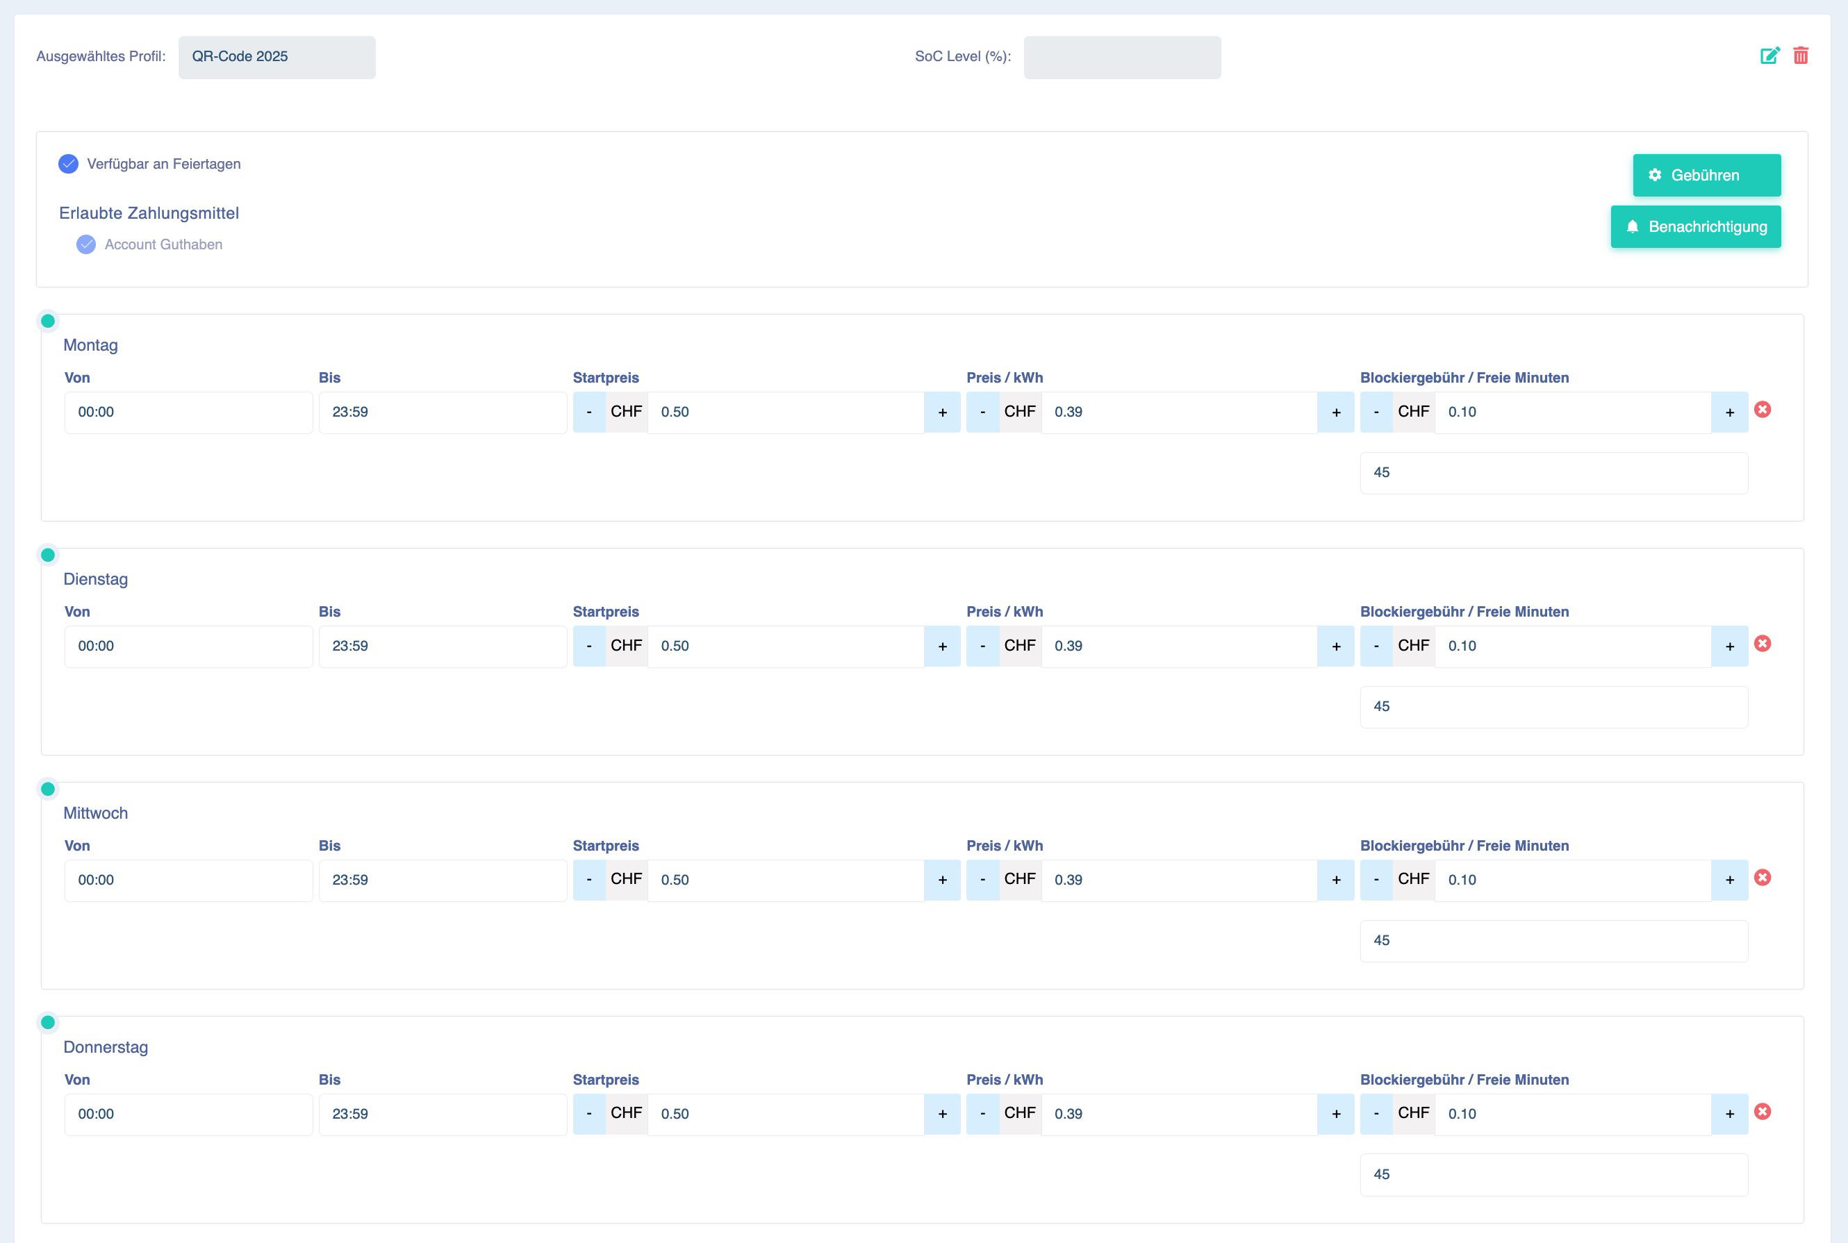Image resolution: width=1848 pixels, height=1243 pixels.
Task: Open the Gebühren settings button
Action: click(x=1707, y=175)
